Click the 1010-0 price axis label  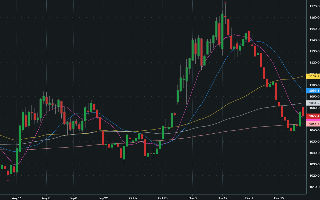(x=315, y=187)
